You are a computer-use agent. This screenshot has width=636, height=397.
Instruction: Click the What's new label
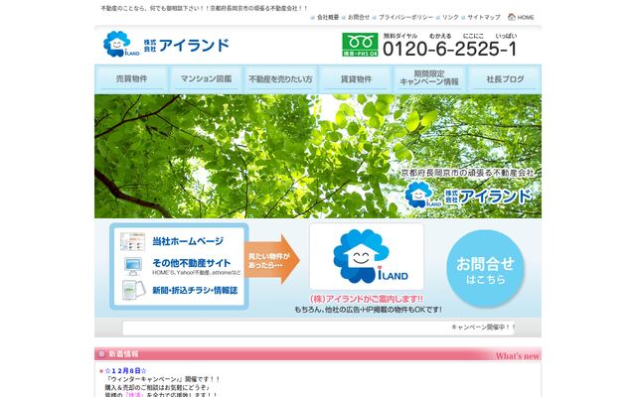tap(517, 355)
